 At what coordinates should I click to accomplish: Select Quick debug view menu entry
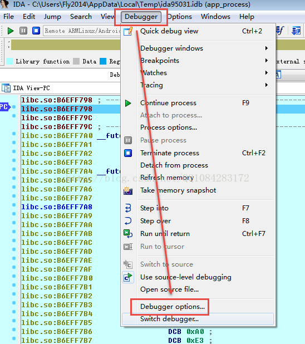[169, 31]
